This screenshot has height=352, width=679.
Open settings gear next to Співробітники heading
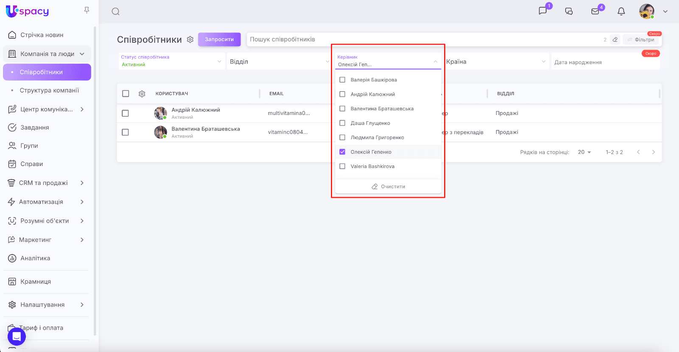coord(190,39)
